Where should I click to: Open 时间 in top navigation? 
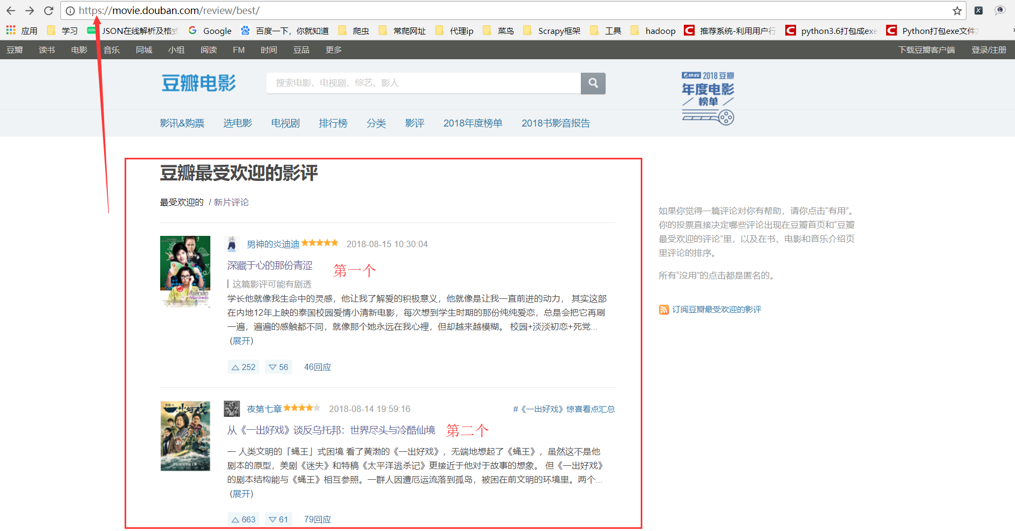(269, 50)
